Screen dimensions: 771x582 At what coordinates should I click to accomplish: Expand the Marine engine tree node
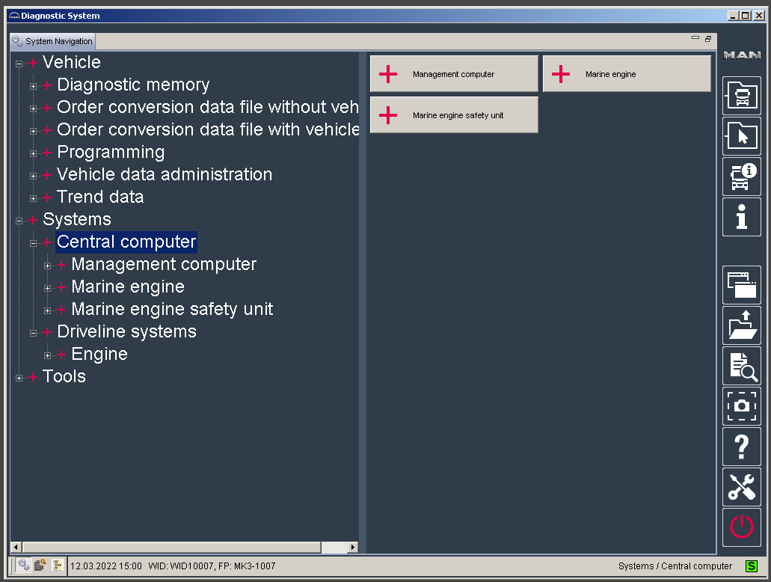click(x=47, y=288)
